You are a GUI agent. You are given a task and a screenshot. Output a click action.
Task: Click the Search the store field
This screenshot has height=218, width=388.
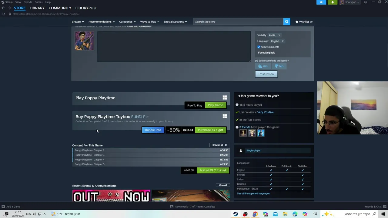(238, 21)
